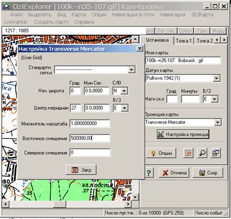Open the Проекция карты Transverse Mercator dropdown
This screenshot has height=219, width=231.
(x=217, y=122)
